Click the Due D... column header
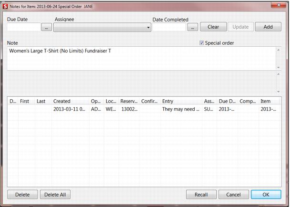290x207 pixels. tap(228, 101)
